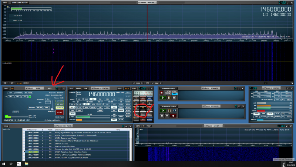Adjust the green squelch level bar
The height and width of the screenshot is (167, 296).
(x=93, y=117)
